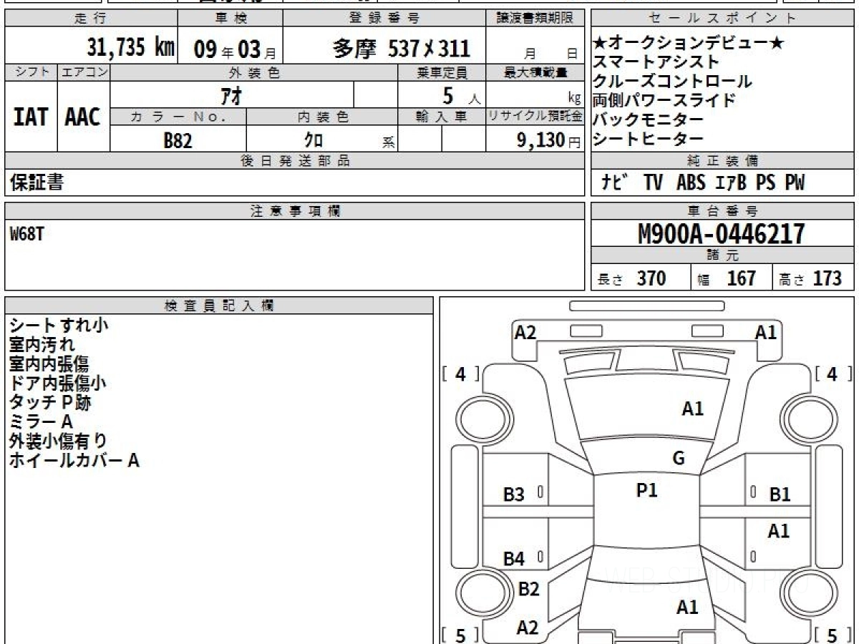This screenshot has width=859, height=644.
Task: Click the AAC air conditioner value
Action: click(x=83, y=117)
